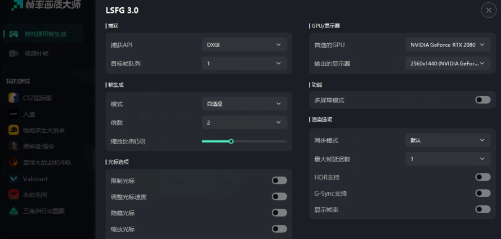
Task: Click the 黑神话:悟空 game icon
Action: 14,146
